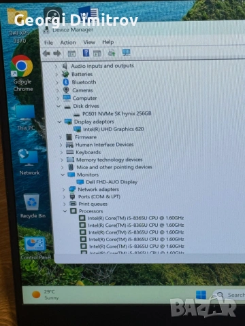Viewport: 245px width, 326px height.
Task: Click the Keyboards category icon
Action: (x=70, y=152)
